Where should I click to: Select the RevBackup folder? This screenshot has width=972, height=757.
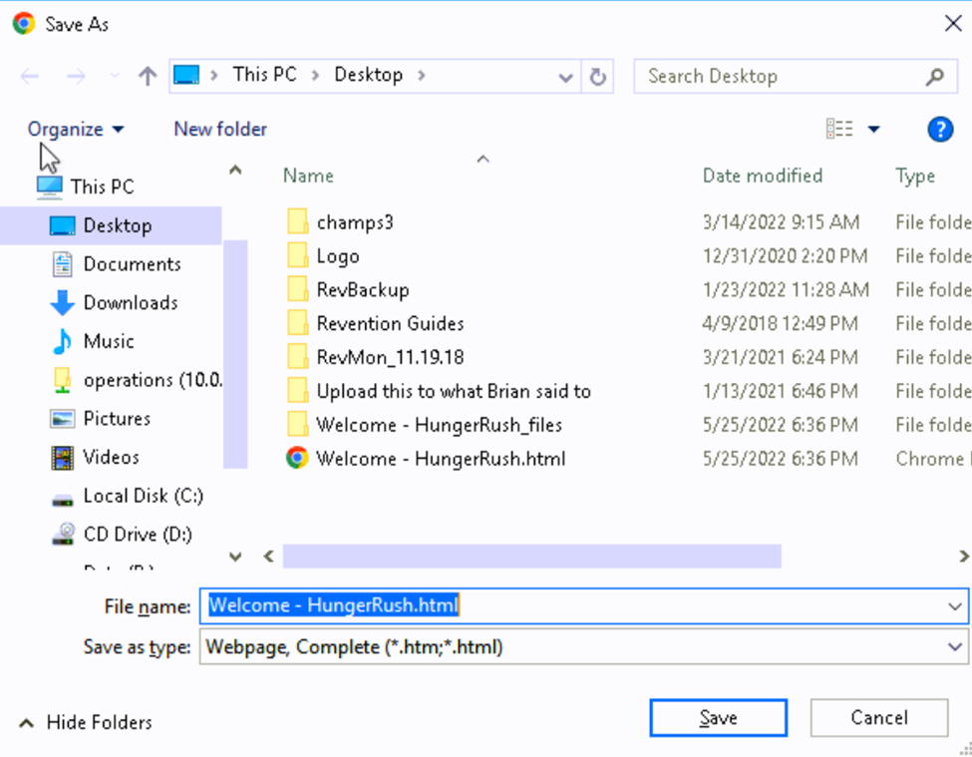point(363,289)
